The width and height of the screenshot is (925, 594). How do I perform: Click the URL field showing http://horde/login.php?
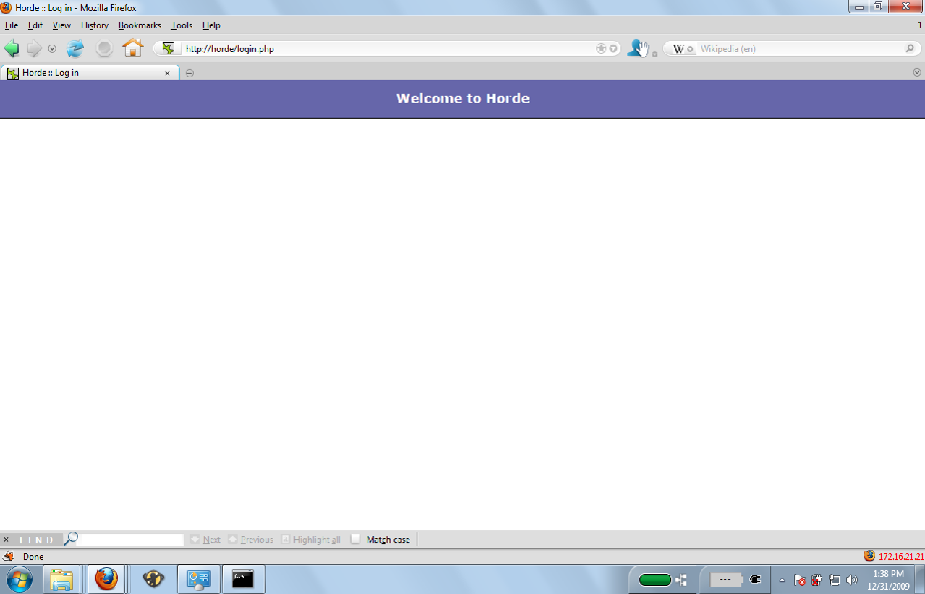click(x=387, y=49)
